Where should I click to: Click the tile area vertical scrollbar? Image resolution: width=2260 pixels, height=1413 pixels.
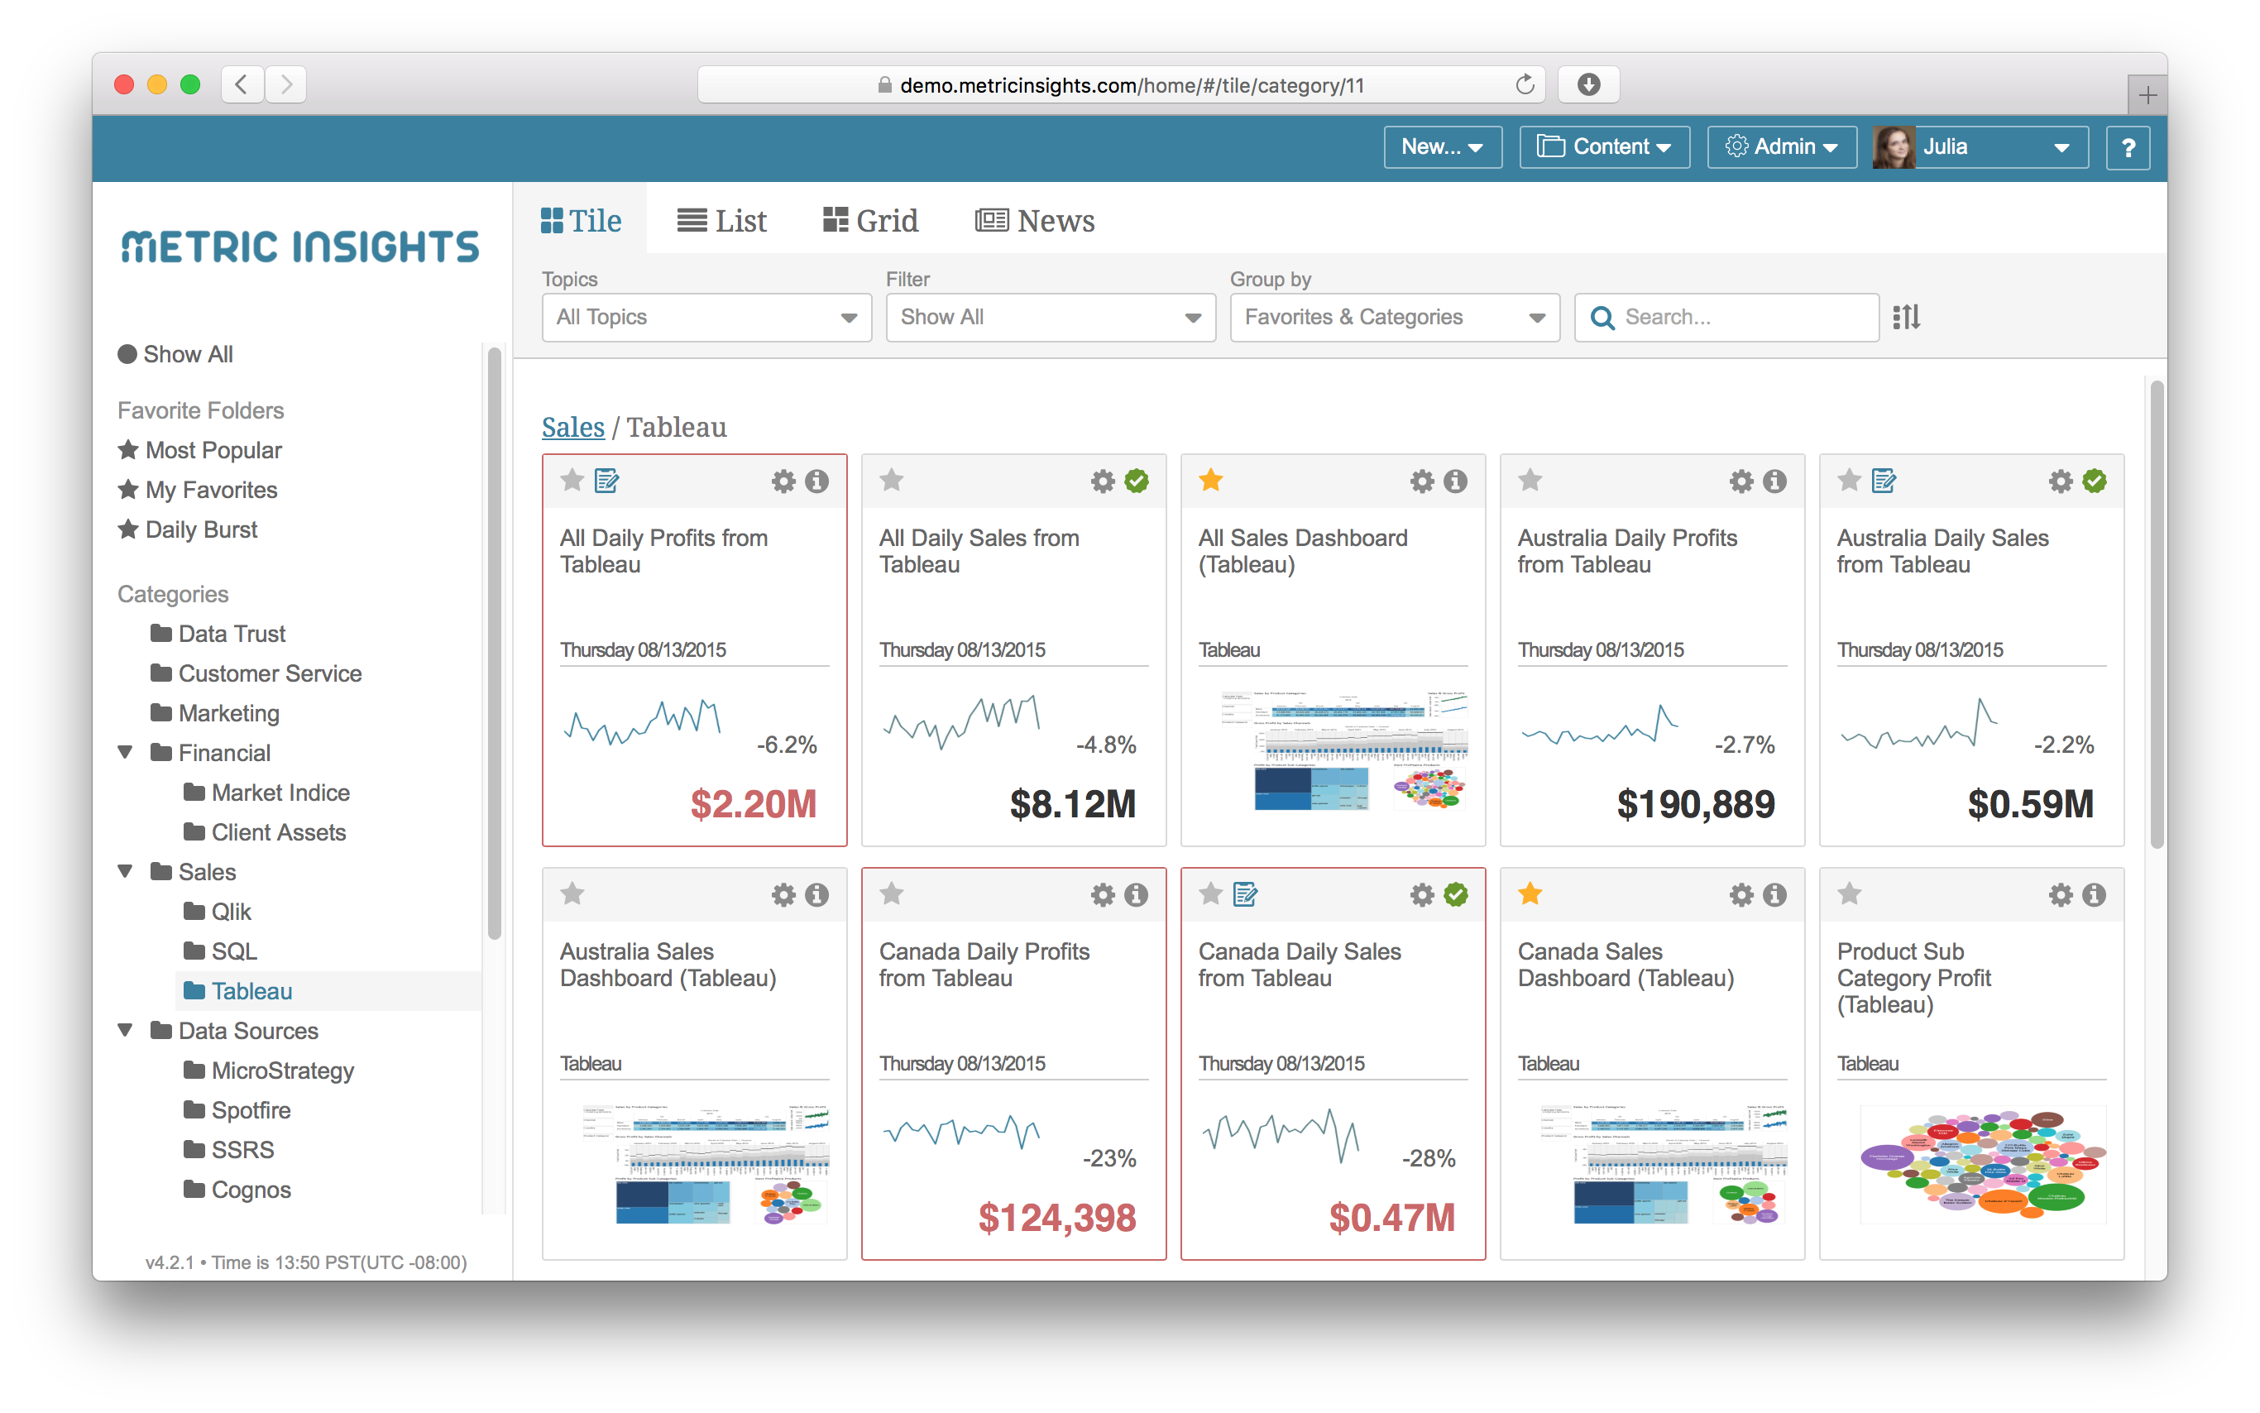coord(2157,614)
